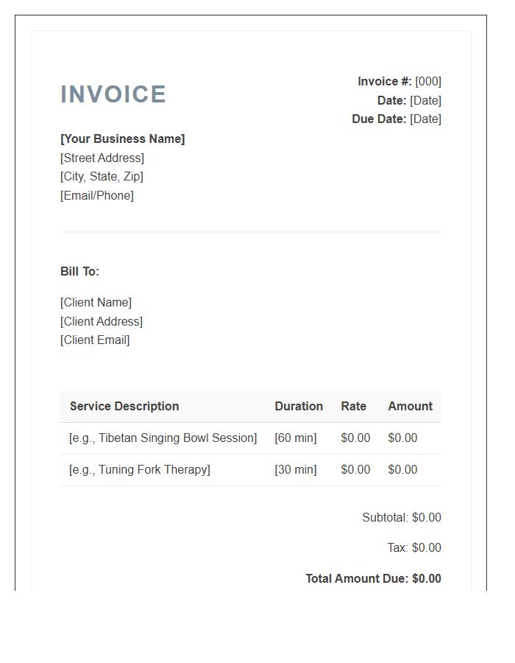Click the Due Date label

[379, 119]
